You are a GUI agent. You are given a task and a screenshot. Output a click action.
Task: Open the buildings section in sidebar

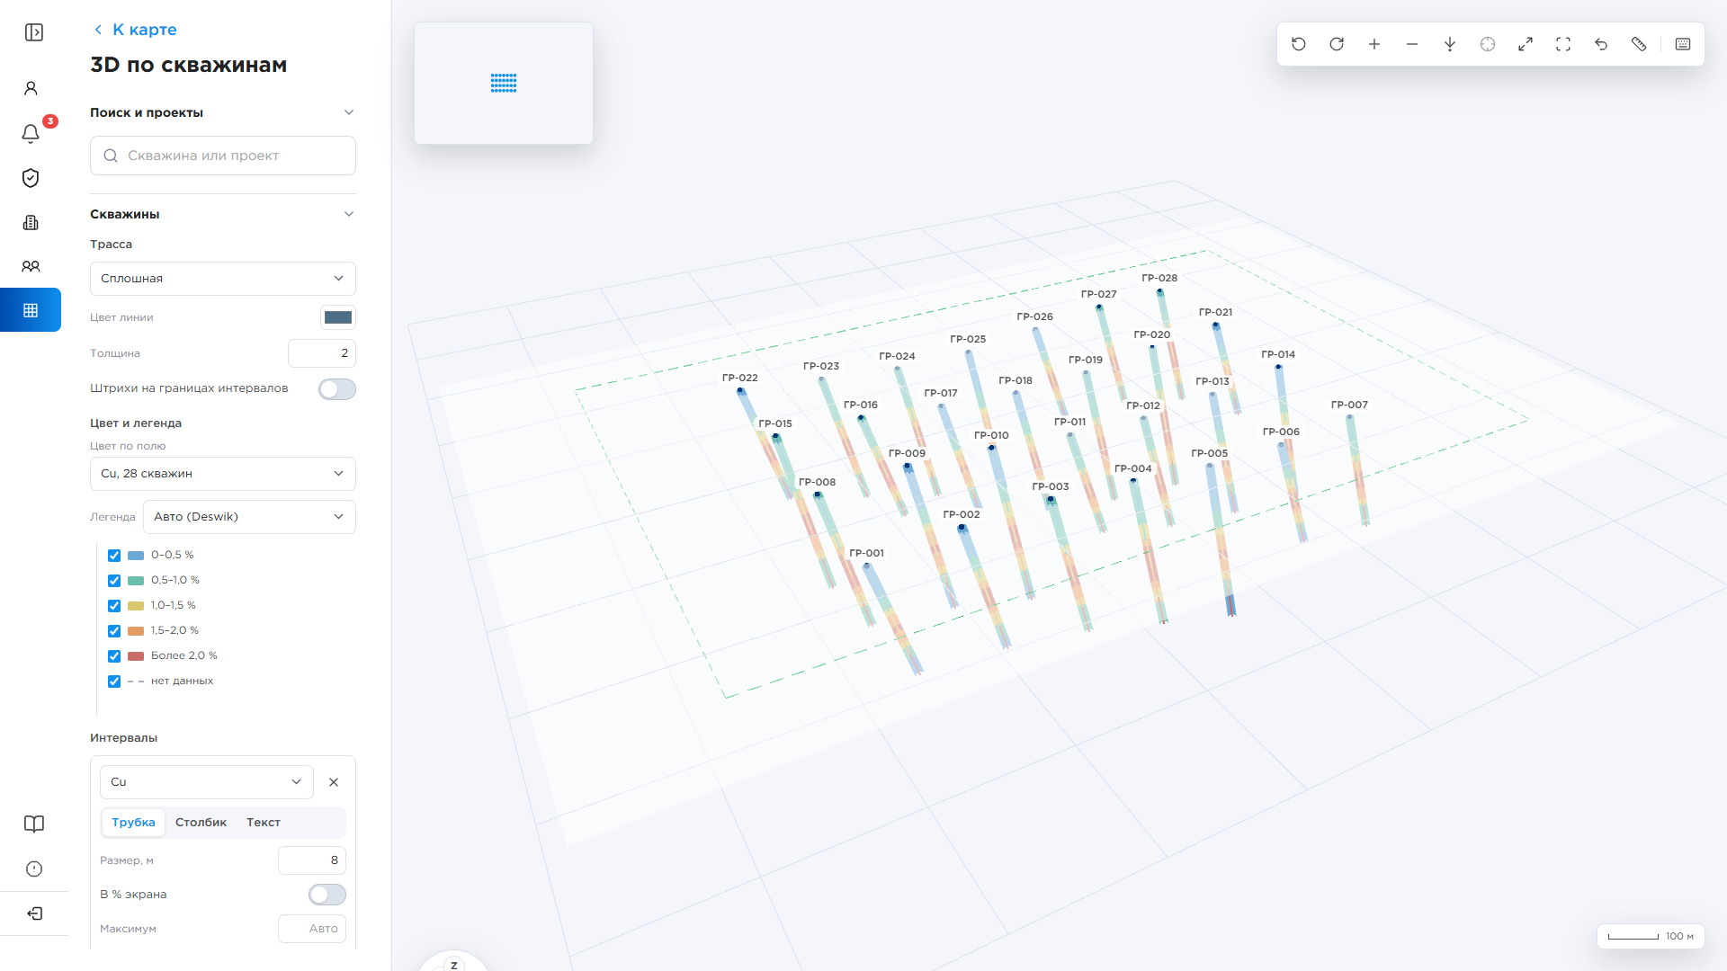[31, 222]
